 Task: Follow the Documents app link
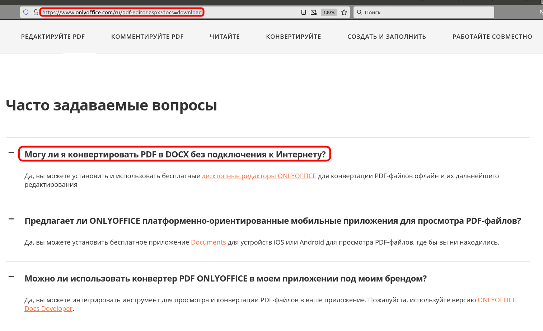point(208,242)
